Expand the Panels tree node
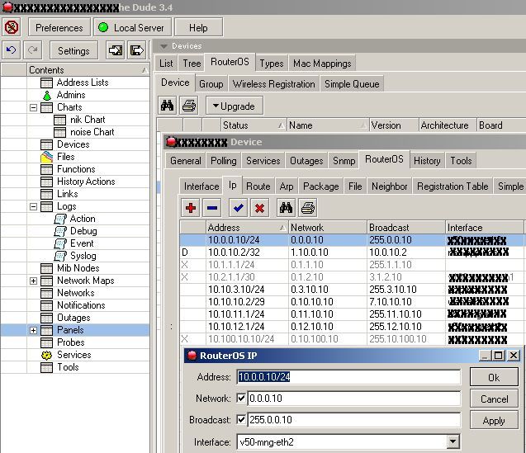 coord(33,330)
